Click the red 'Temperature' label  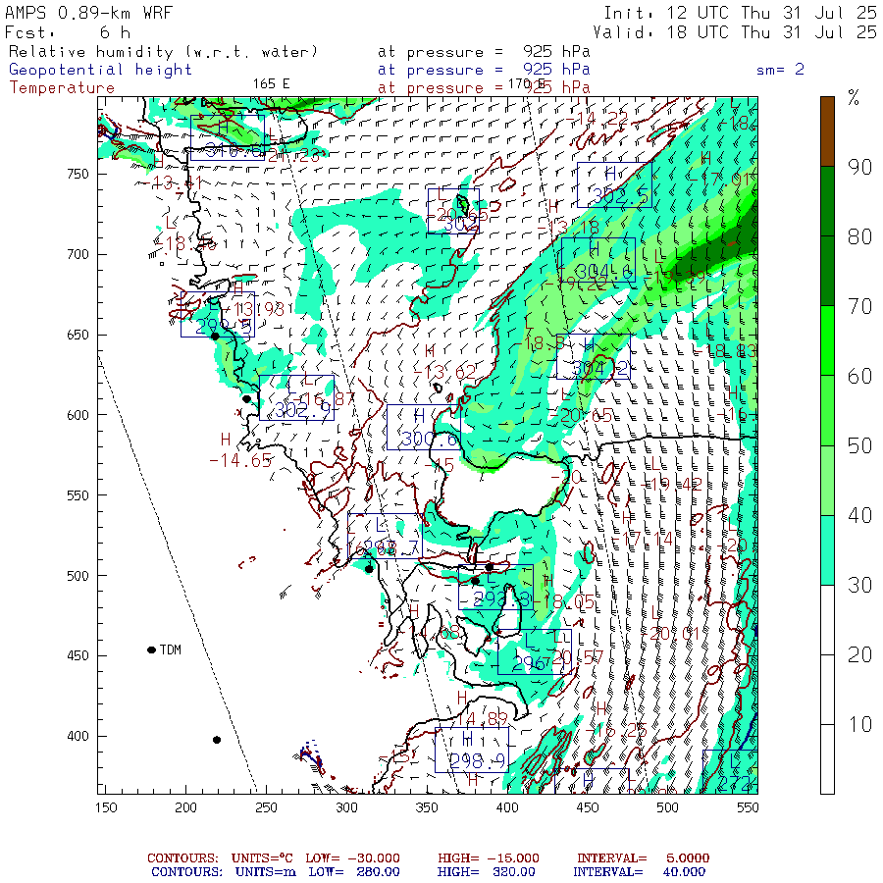(x=62, y=88)
